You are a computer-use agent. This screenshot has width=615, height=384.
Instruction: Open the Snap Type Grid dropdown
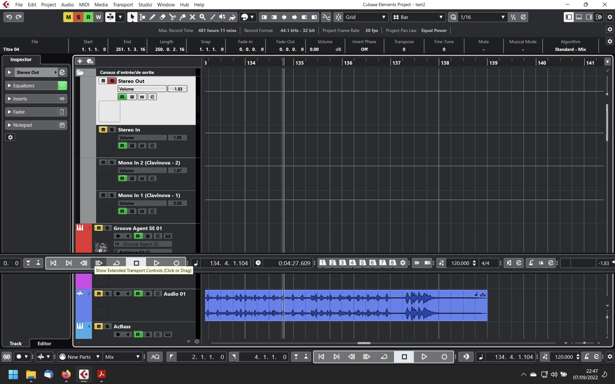[x=365, y=17]
